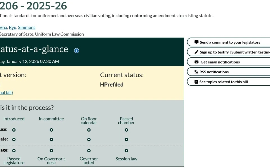Click the RSS feed icon
This screenshot has height=168, width=270.
point(196,72)
